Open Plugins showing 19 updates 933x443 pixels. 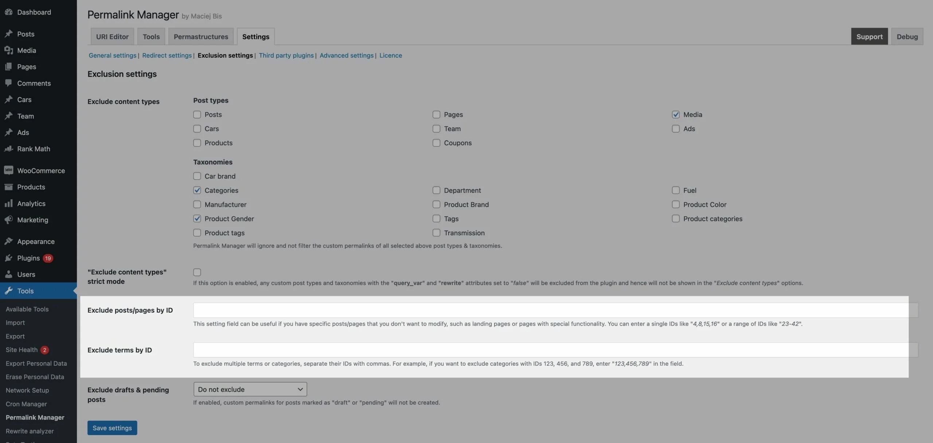click(29, 258)
